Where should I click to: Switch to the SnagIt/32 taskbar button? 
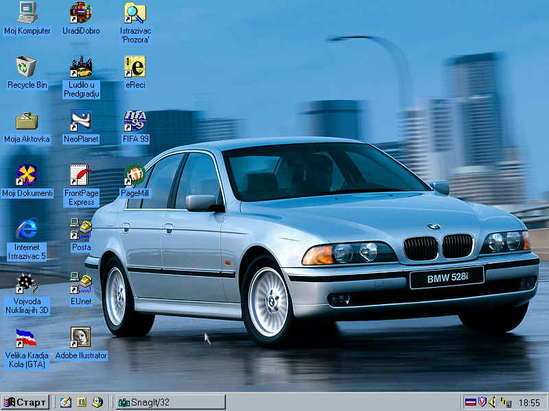click(x=170, y=402)
